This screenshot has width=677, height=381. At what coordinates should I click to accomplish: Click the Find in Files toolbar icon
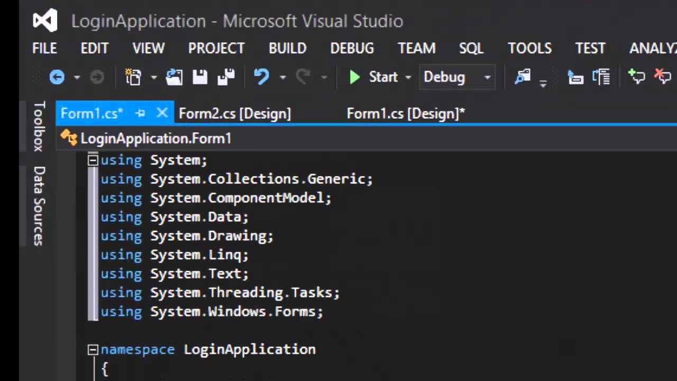coord(523,77)
